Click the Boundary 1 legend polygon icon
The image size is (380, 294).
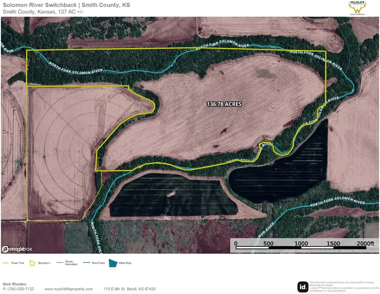click(x=34, y=263)
